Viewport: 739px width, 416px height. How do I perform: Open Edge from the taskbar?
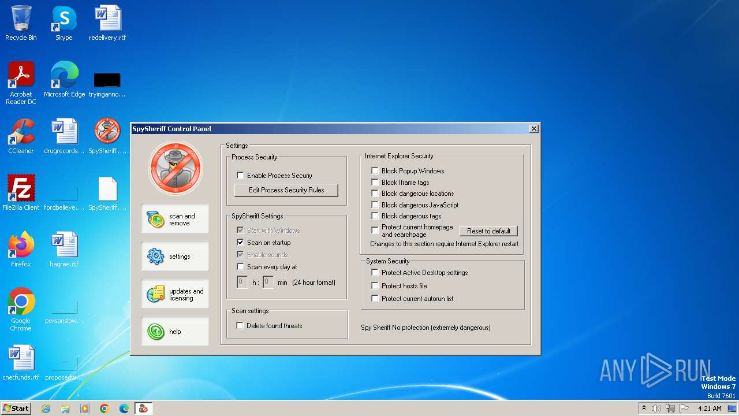pyautogui.click(x=124, y=408)
